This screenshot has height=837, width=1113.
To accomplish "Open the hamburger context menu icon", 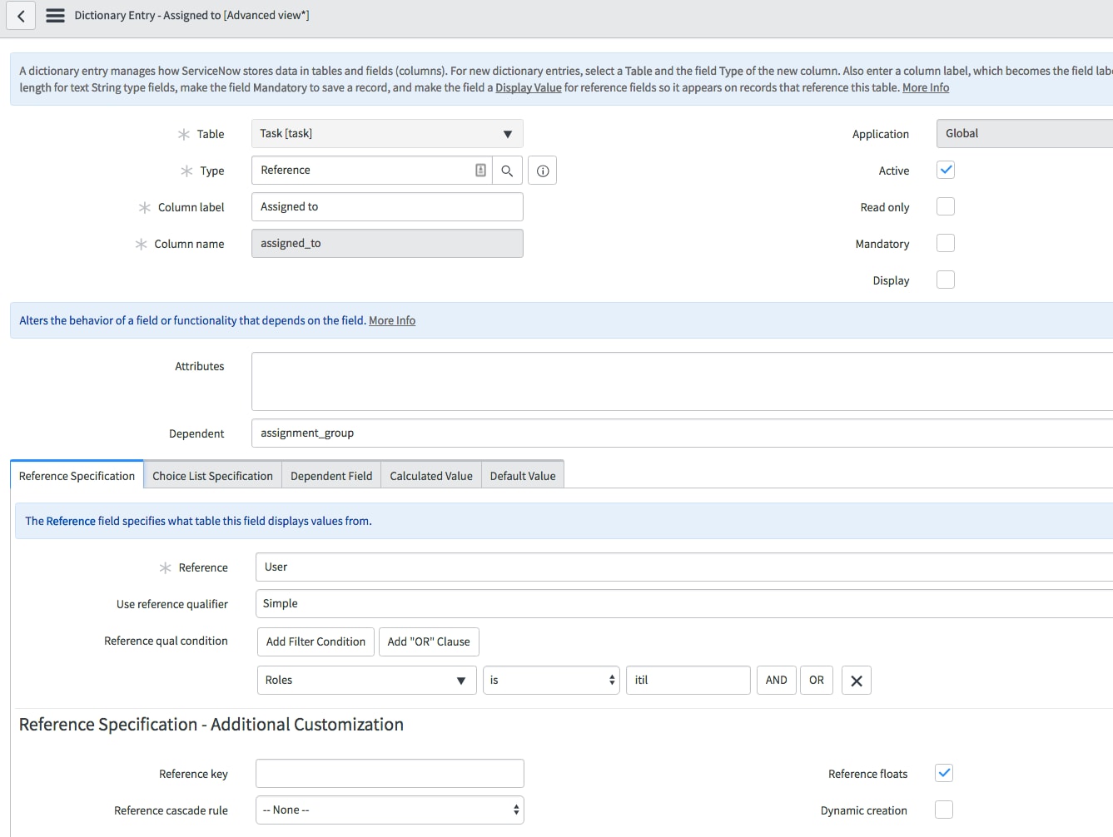I will point(55,16).
